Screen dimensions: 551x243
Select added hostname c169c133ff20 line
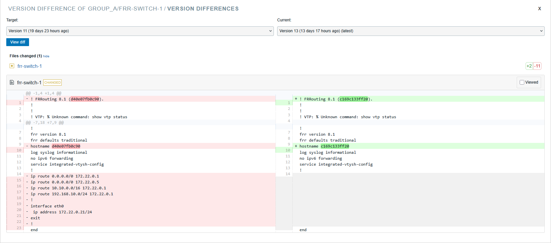324,146
